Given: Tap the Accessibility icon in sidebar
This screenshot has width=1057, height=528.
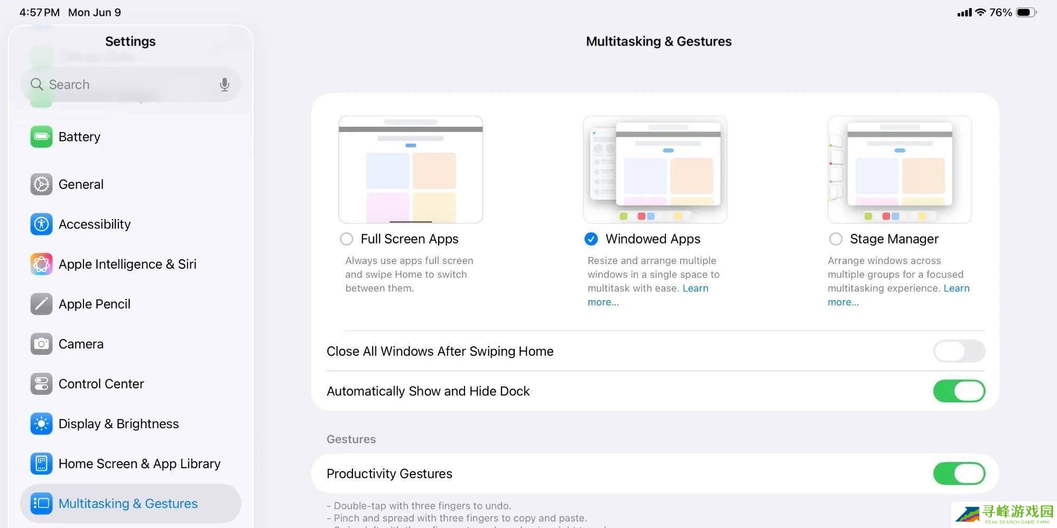Looking at the screenshot, I should [41, 224].
